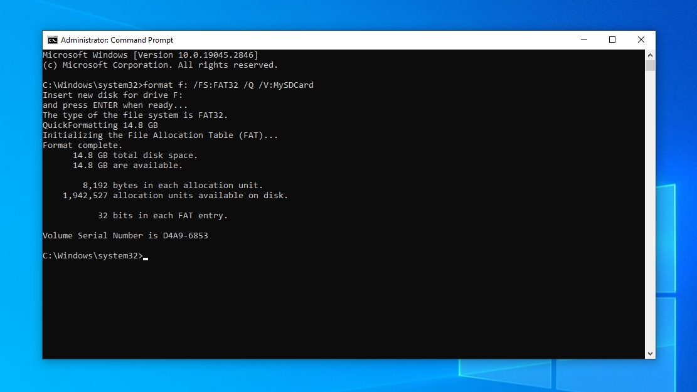Click 'Insert new disk for drive F:' line

click(x=112, y=95)
